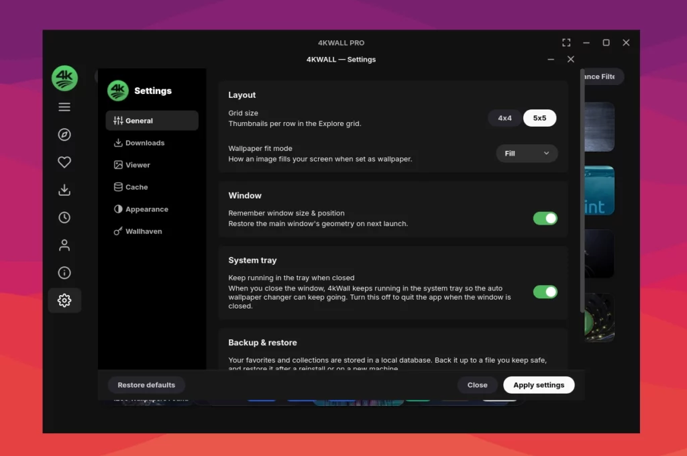Close the Settings dialog with the X

[x=570, y=59]
